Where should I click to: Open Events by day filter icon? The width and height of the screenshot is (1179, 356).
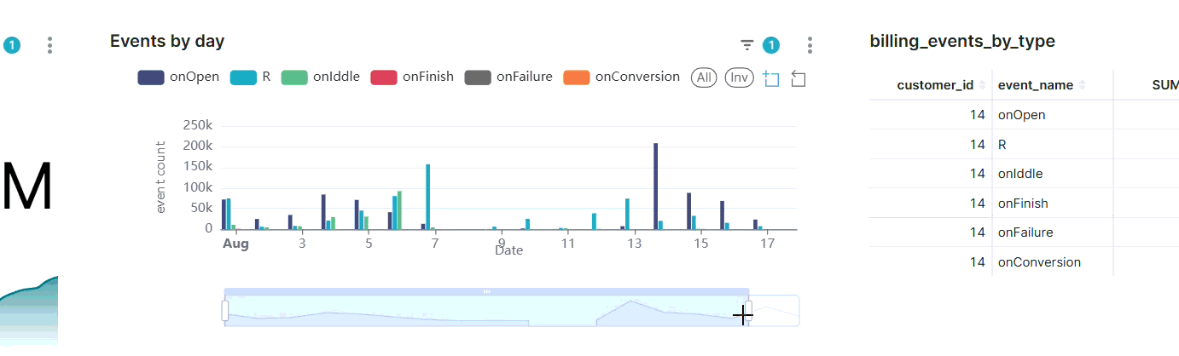pos(746,45)
